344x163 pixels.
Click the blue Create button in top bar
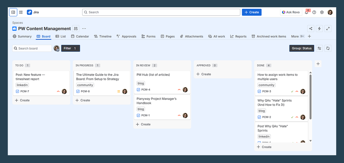[x=252, y=12]
